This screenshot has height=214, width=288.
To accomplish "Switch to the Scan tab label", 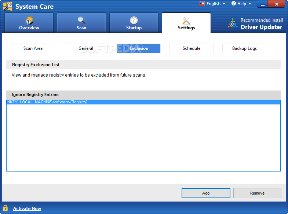I will click(x=81, y=28).
